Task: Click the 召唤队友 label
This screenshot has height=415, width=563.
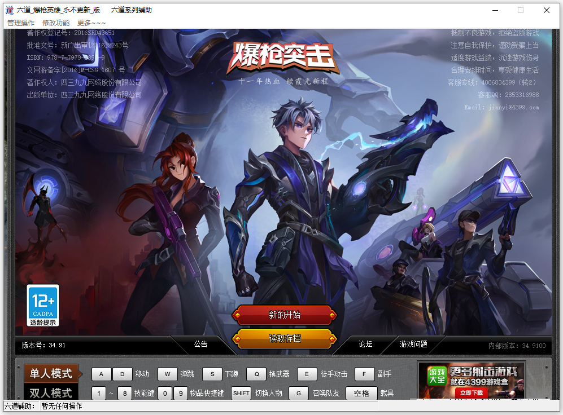Action: click(x=326, y=393)
